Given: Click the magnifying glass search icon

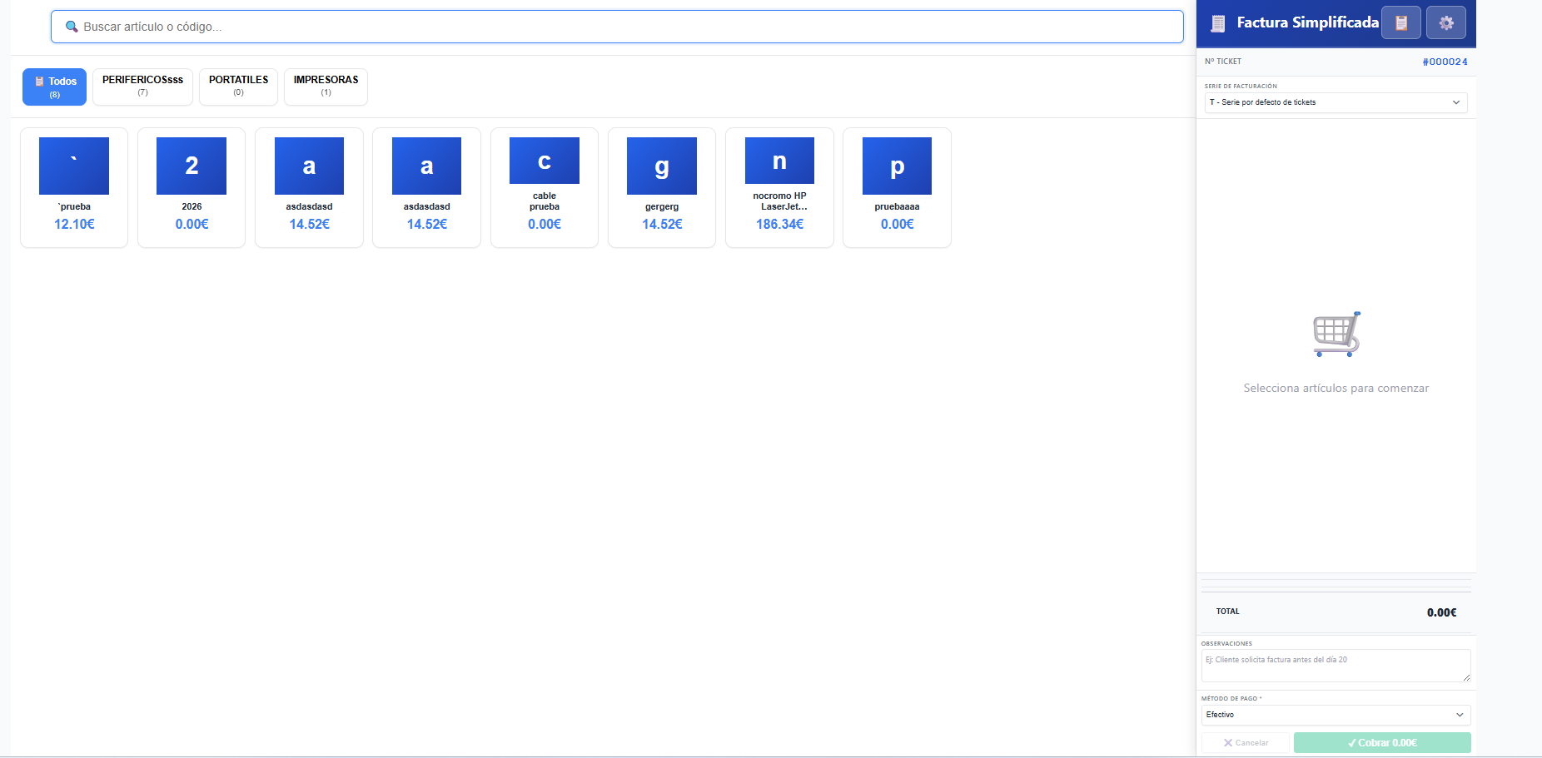Looking at the screenshot, I should [72, 27].
